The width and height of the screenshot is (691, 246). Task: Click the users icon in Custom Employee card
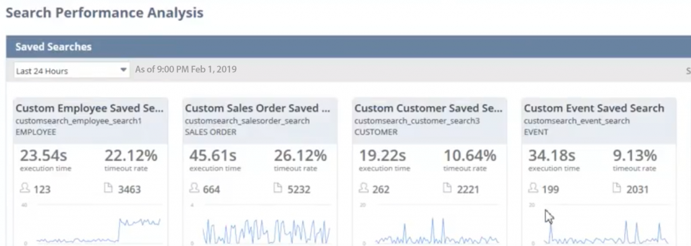point(25,188)
